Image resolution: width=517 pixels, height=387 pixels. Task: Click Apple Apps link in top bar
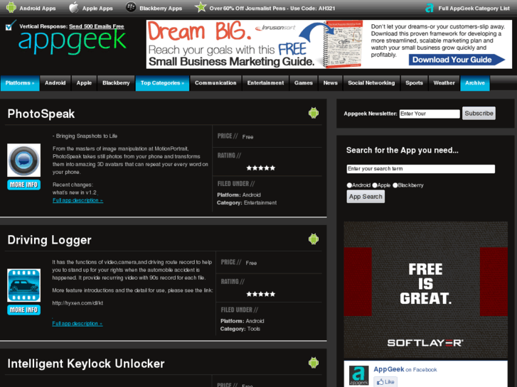click(97, 9)
